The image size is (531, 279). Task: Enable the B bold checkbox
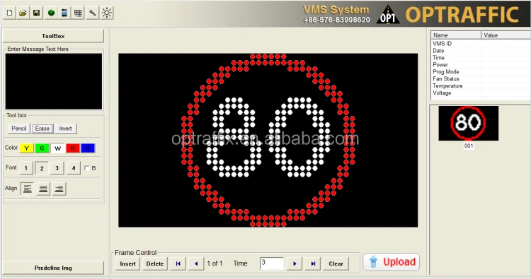tap(87, 168)
